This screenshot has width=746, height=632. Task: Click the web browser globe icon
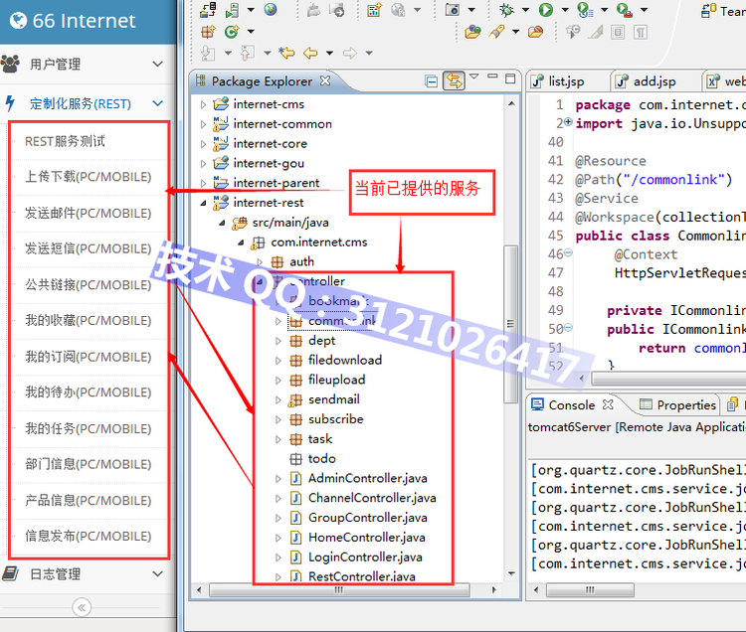271,9
